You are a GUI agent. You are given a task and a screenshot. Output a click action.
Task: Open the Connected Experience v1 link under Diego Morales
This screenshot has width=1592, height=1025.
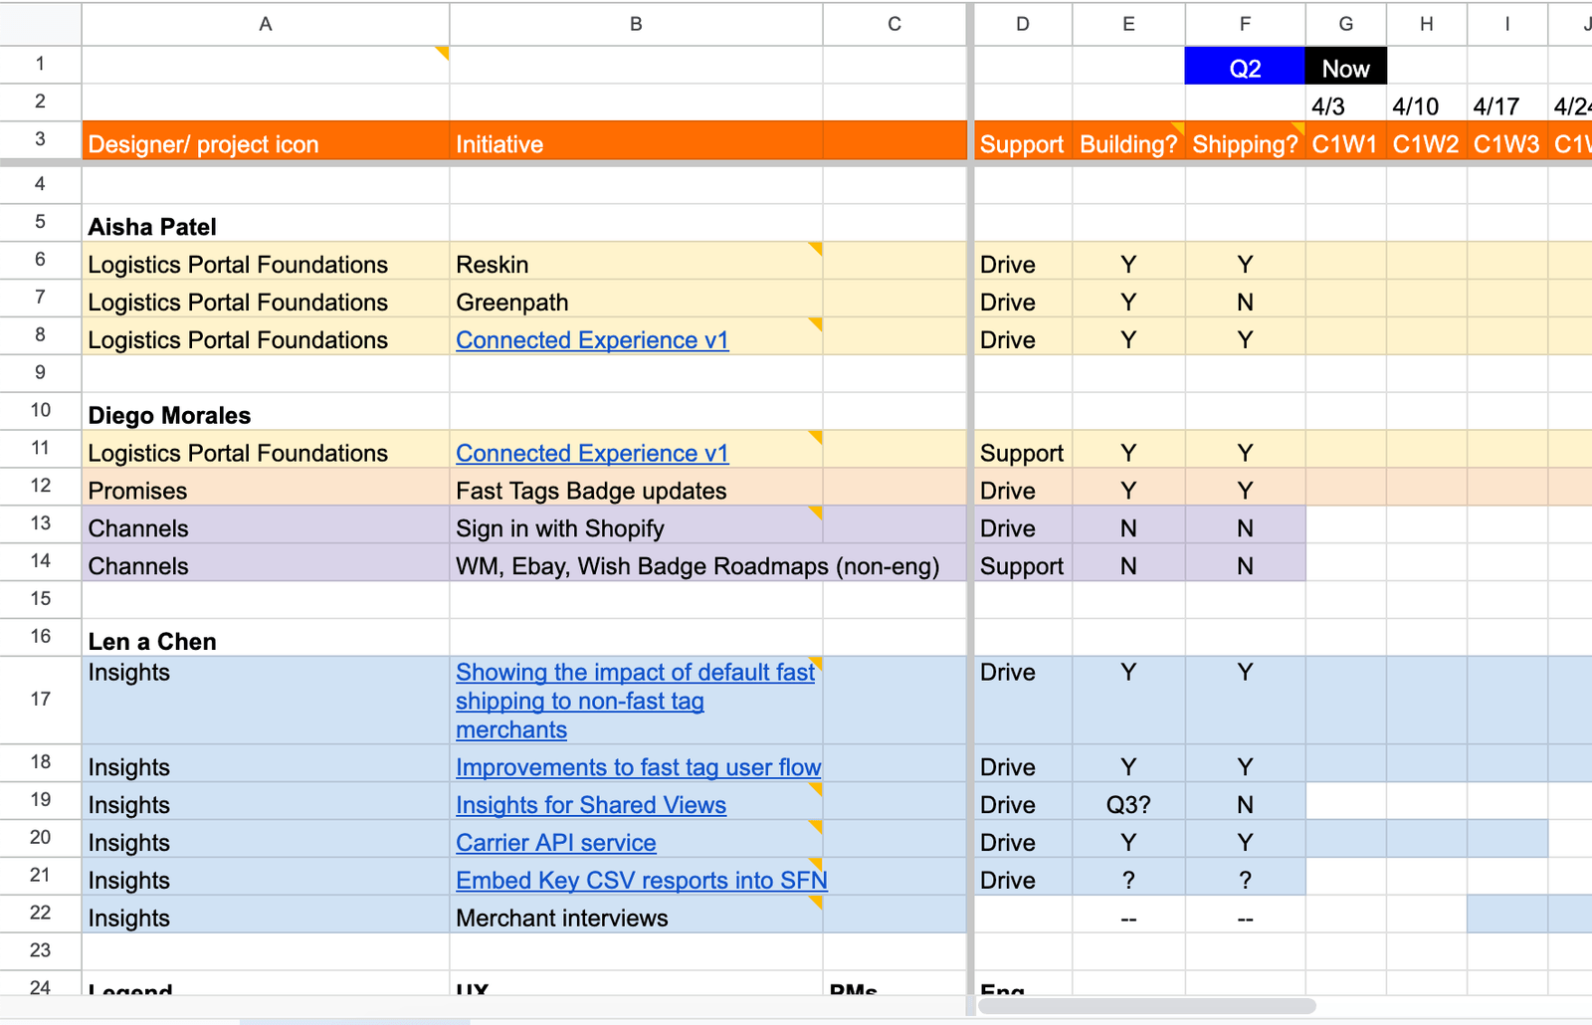coord(592,453)
